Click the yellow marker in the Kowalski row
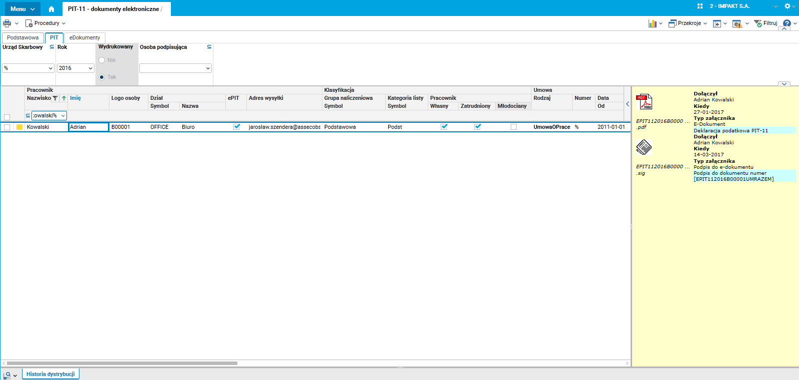The image size is (799, 380). tap(19, 127)
